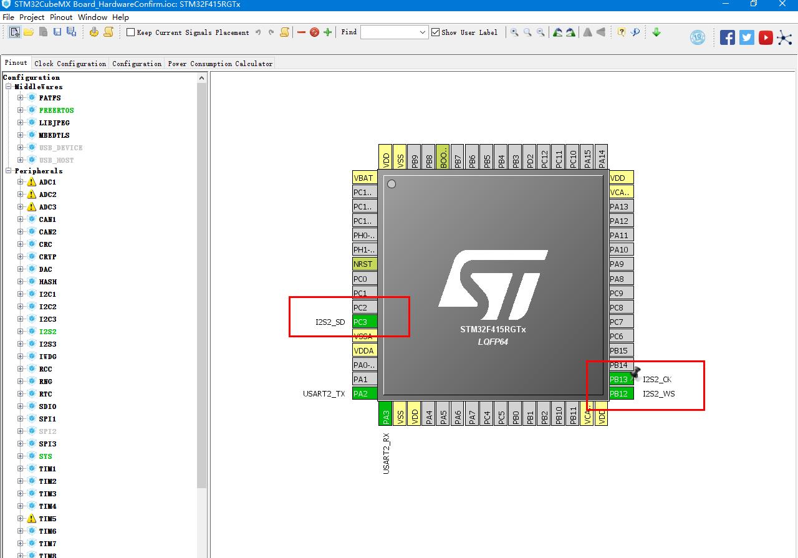Viewport: 798px width, 558px height.
Task: Expand the FATFS tree node
Action: pyautogui.click(x=21, y=98)
